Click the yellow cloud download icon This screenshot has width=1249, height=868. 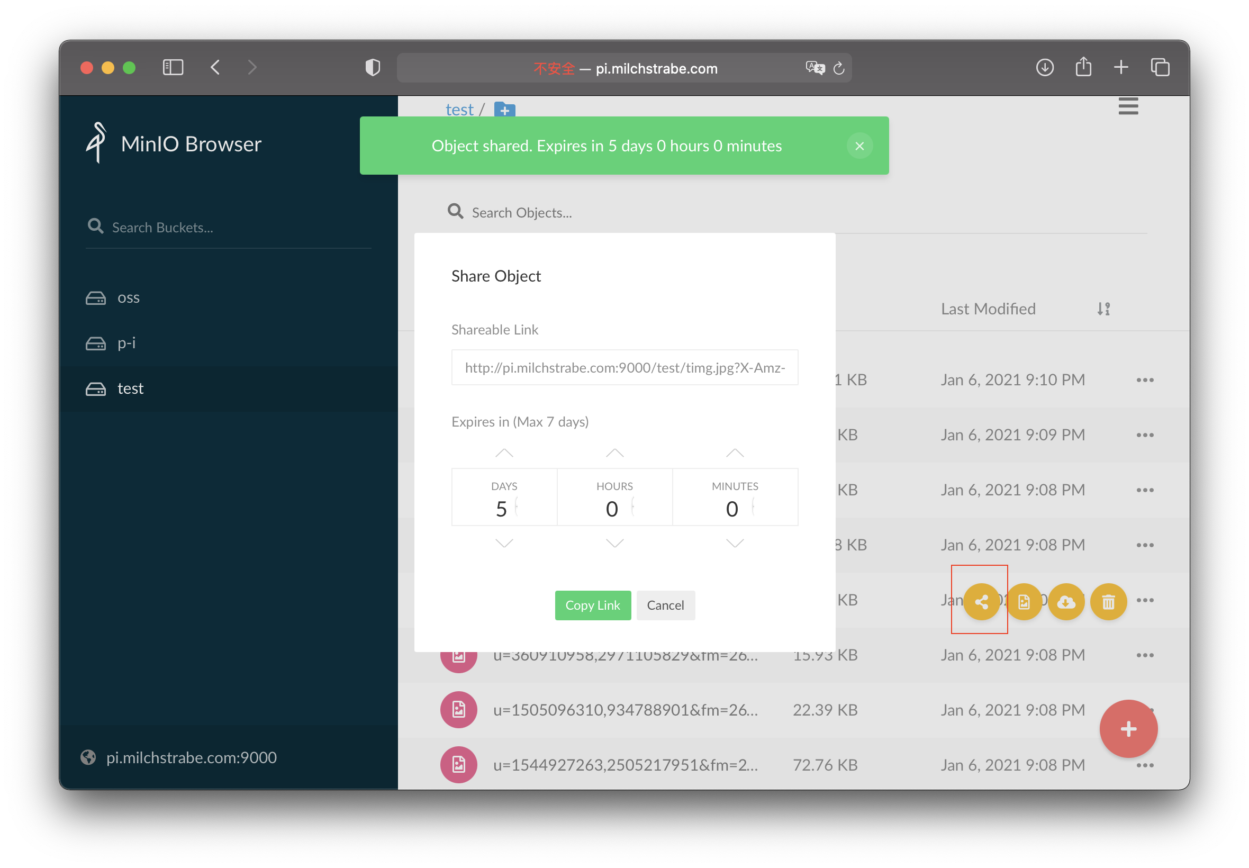pos(1066,601)
